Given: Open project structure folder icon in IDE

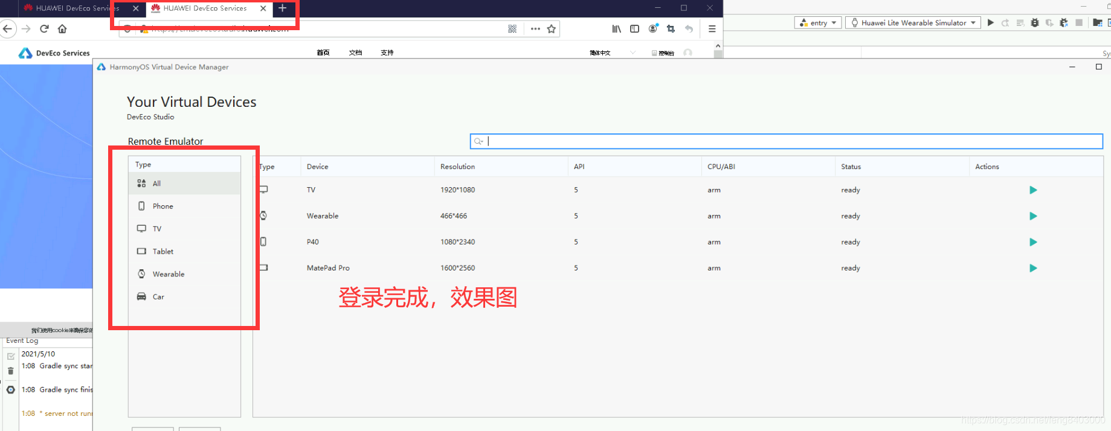Looking at the screenshot, I should pos(1098,23).
